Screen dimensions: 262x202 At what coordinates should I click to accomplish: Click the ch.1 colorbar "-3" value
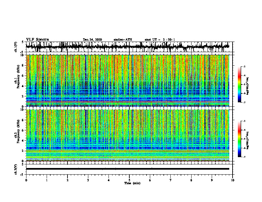coord(244,66)
